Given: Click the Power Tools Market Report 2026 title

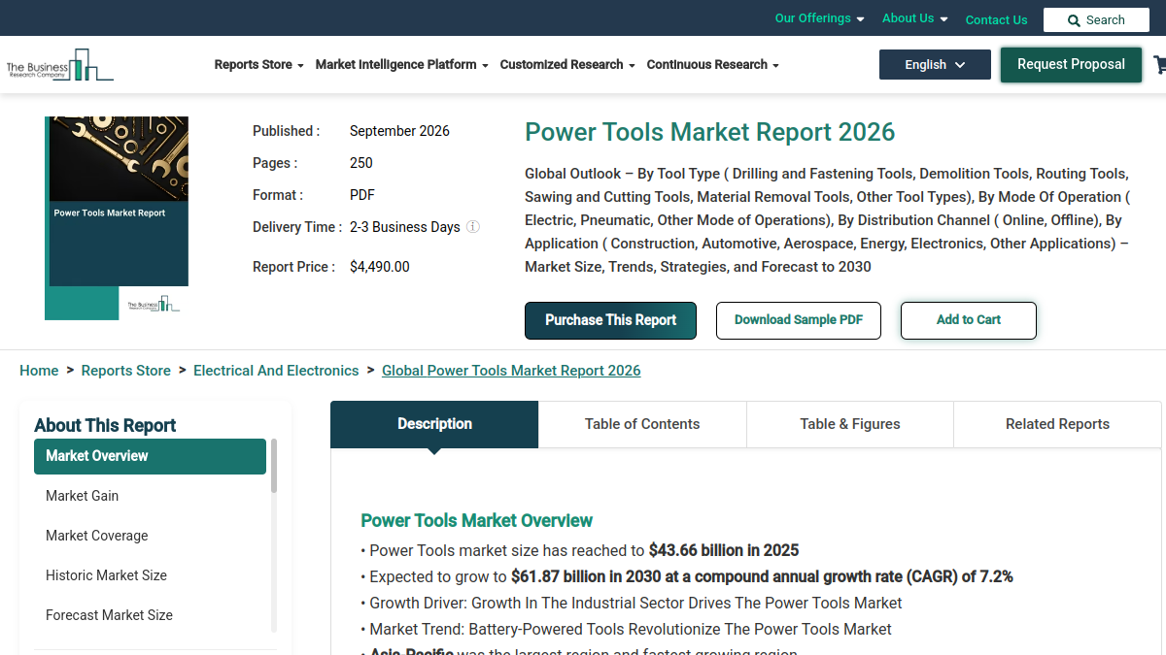Looking at the screenshot, I should pyautogui.click(x=710, y=132).
